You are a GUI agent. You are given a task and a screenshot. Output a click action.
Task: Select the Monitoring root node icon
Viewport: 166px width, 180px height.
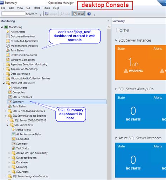6,27
